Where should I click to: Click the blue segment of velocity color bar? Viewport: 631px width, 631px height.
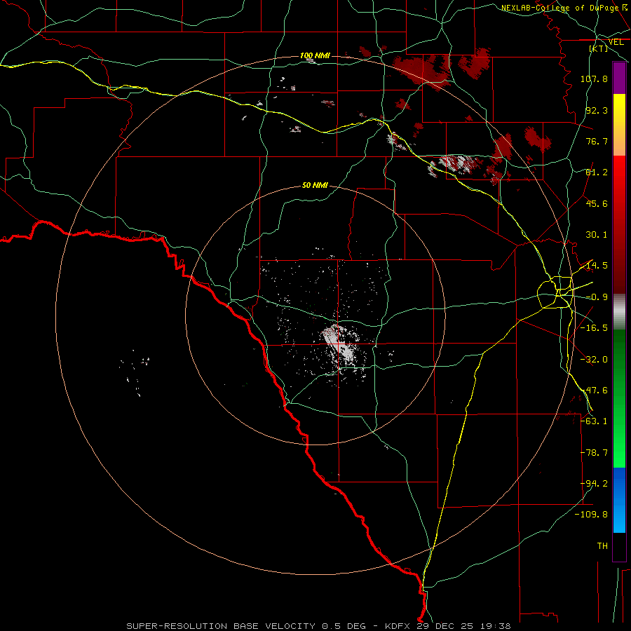click(619, 500)
